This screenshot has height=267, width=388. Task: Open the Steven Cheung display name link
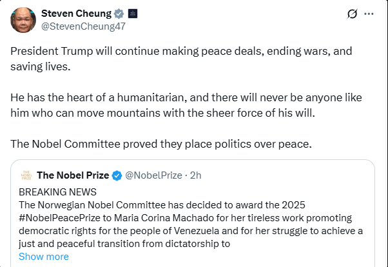point(73,14)
